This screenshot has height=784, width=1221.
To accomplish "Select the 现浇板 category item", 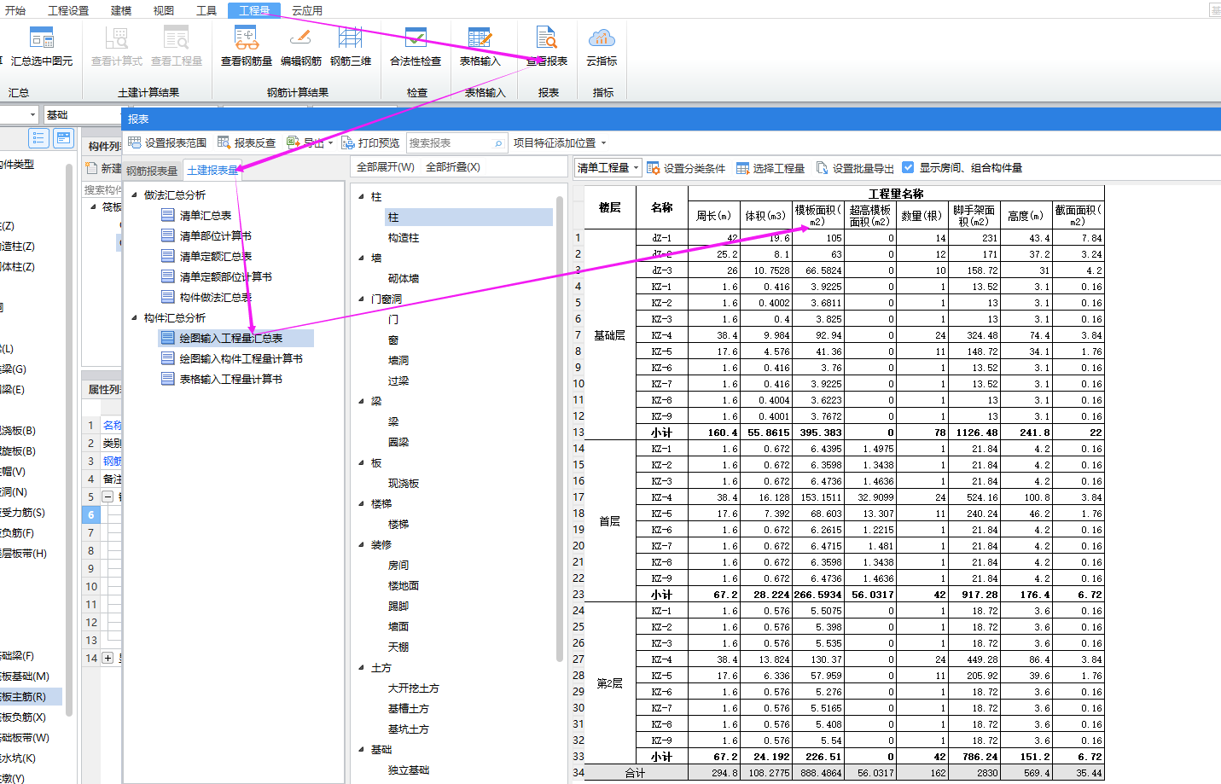I will 404,484.
